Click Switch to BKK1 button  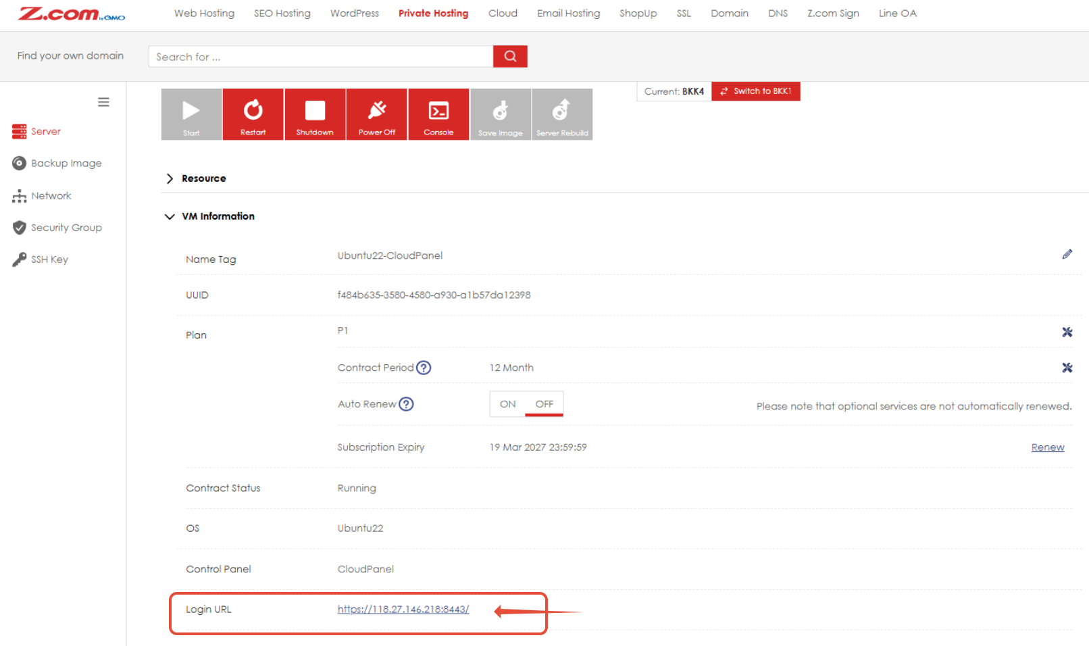click(756, 91)
